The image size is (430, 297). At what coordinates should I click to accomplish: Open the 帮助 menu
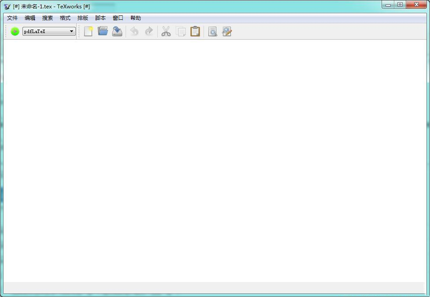(x=135, y=18)
